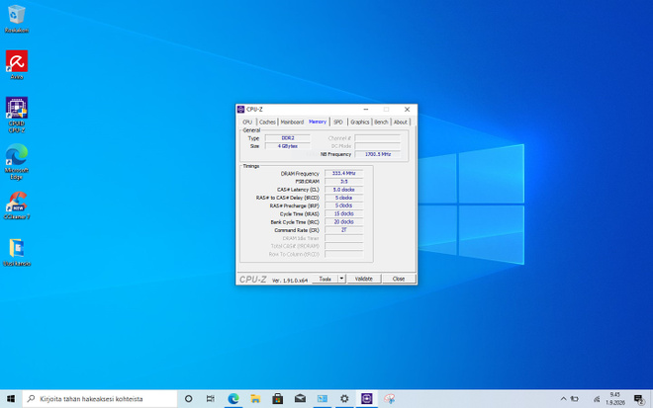Click the memory Type value DDR2

coord(287,138)
